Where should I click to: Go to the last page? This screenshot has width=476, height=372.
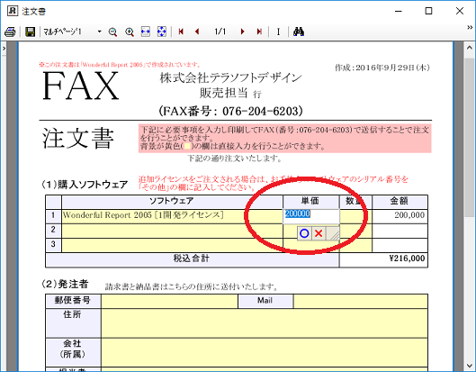(x=259, y=32)
